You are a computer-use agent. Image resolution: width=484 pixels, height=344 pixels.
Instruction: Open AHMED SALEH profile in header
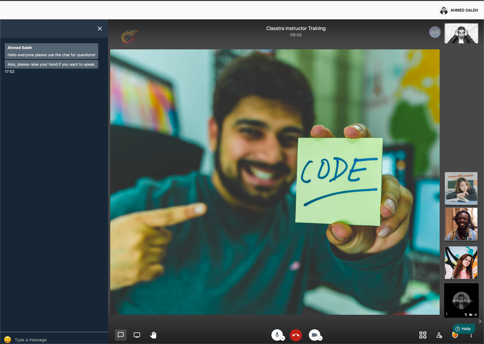[459, 10]
